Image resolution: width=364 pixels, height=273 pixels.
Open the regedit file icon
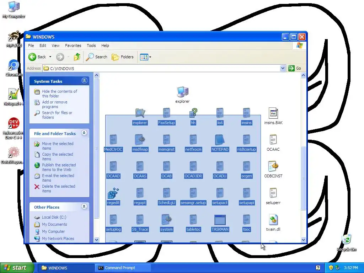113,193
